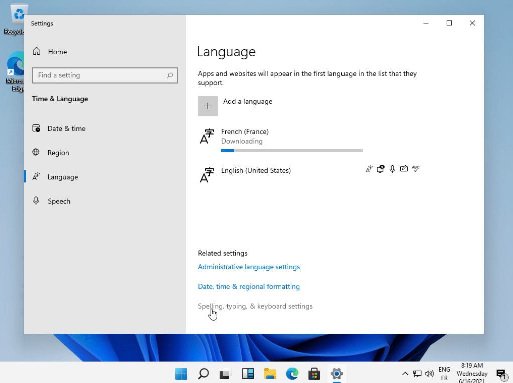Open Administrative language settings link

click(x=249, y=267)
